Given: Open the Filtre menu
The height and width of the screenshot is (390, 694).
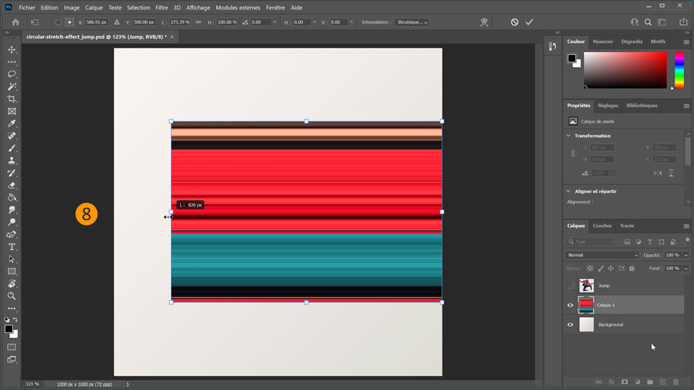Looking at the screenshot, I should [x=161, y=7].
